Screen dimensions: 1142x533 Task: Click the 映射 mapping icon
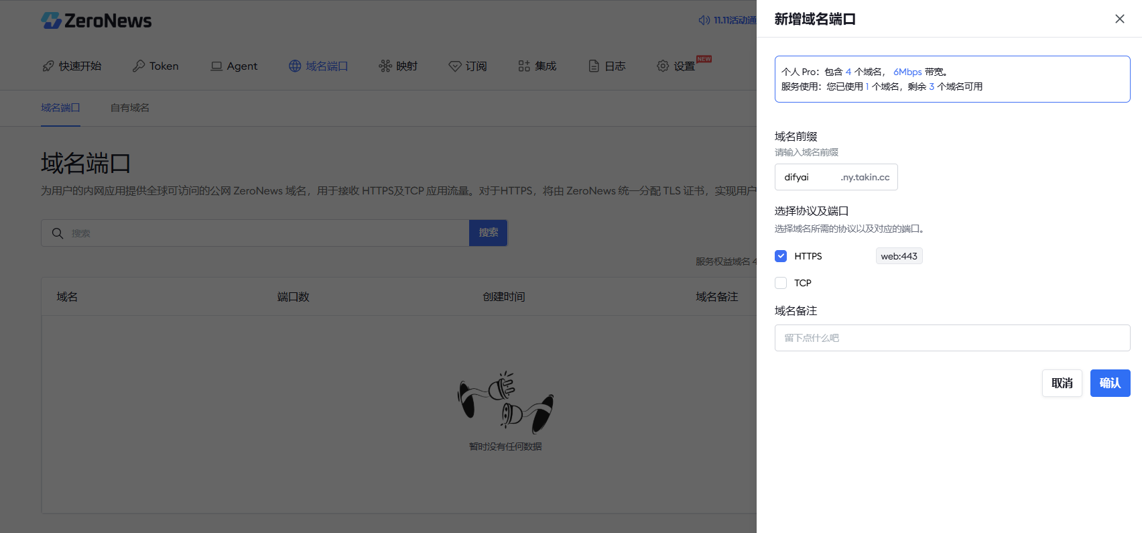(385, 66)
